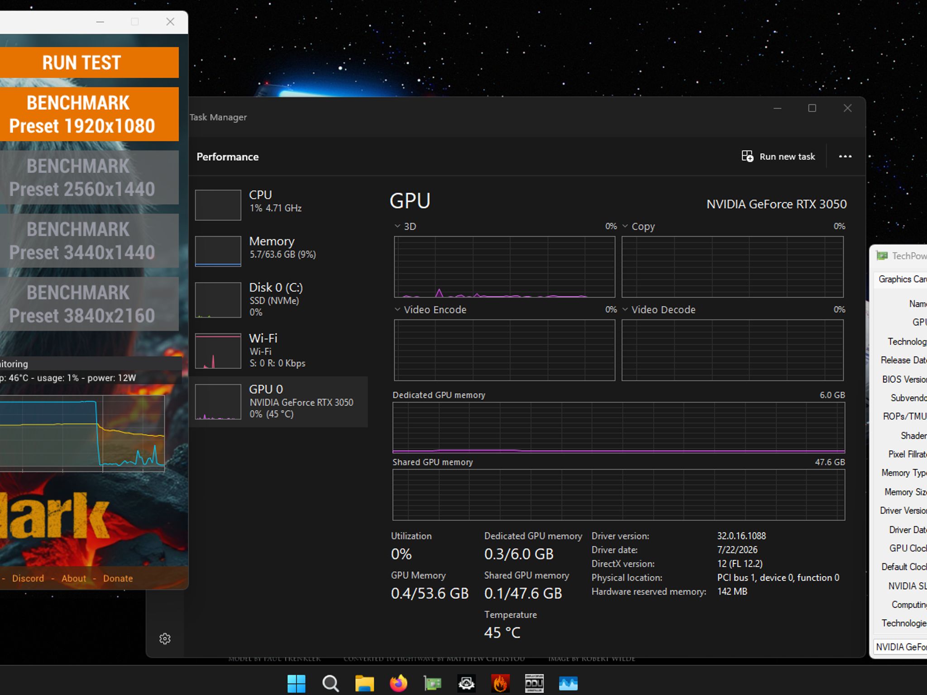
Task: Select GPU 0 performance entry
Action: pyautogui.click(x=280, y=402)
